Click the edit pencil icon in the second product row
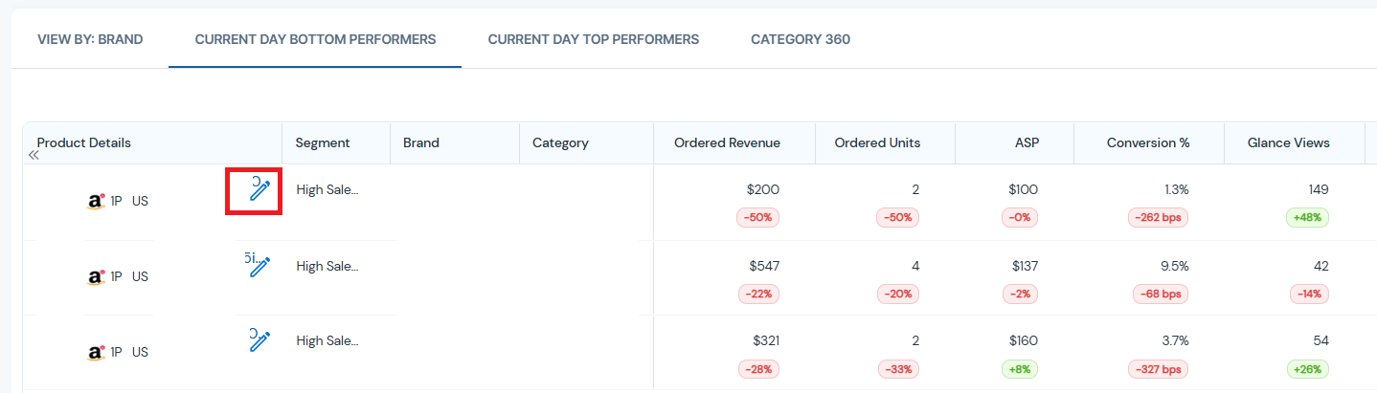 coord(260,267)
